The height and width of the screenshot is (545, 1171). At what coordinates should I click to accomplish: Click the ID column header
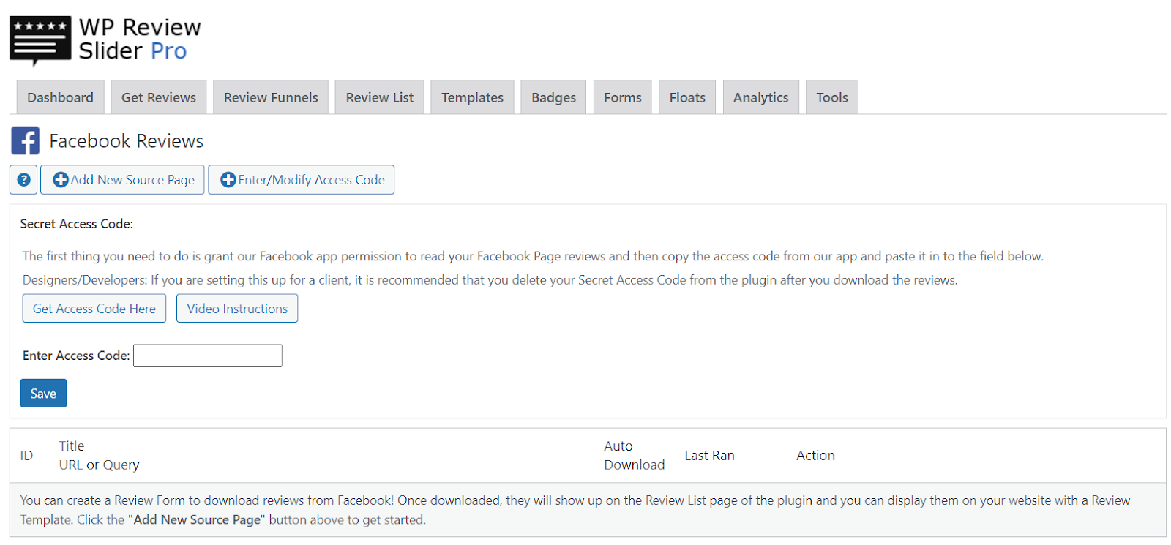coord(26,456)
